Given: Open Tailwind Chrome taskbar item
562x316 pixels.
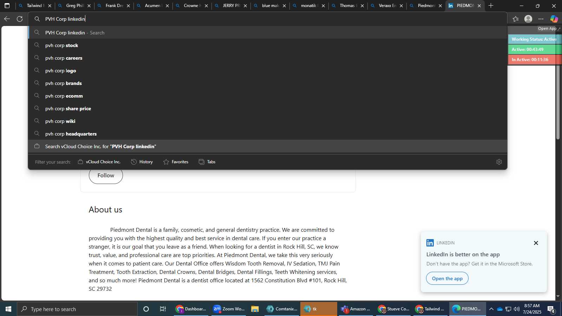Looking at the screenshot, I should 431,309.
